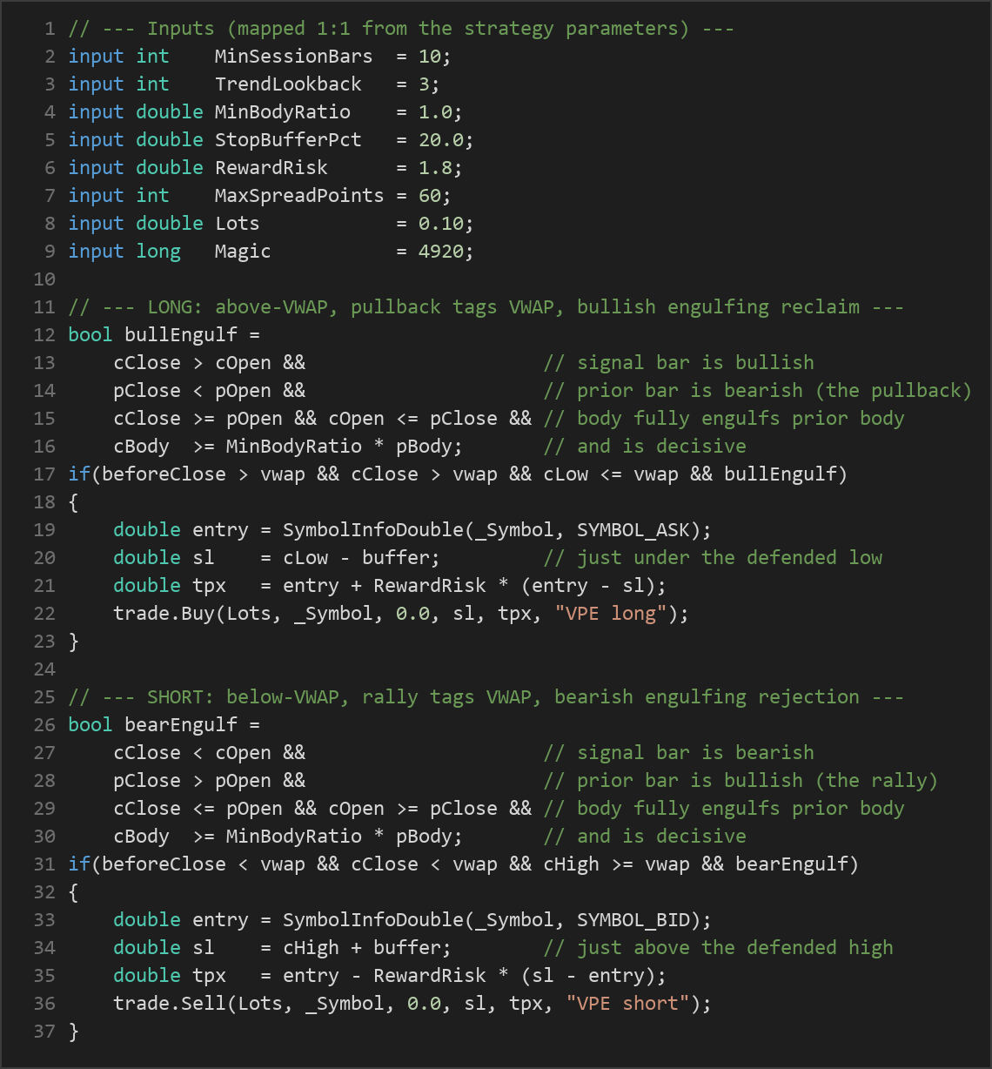Click the MaxSpreadPoints input name
This screenshot has width=992, height=1069.
(299, 196)
